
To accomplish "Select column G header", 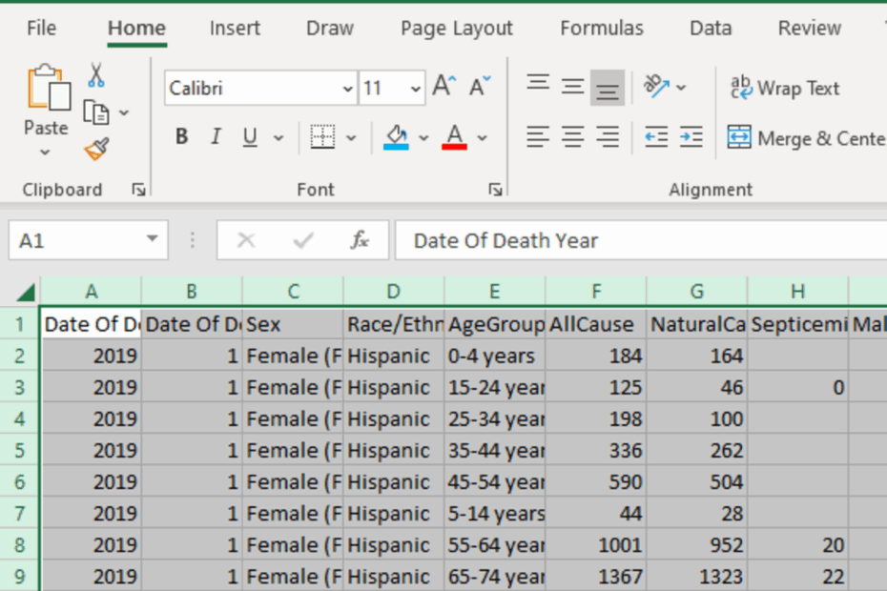I will pos(697,292).
